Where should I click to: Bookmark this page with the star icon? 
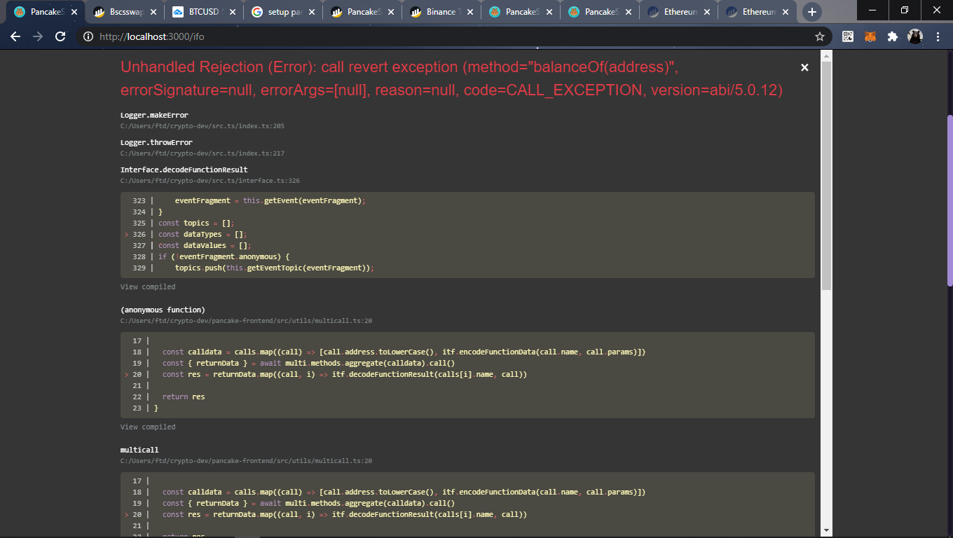point(819,36)
